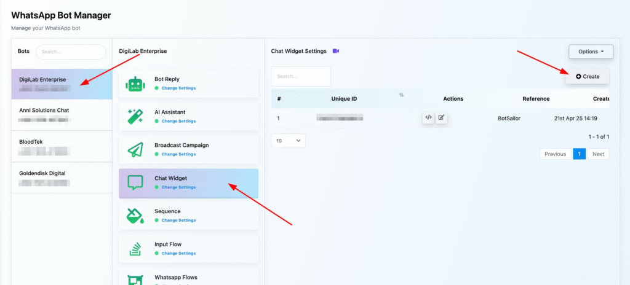Click the plus icon on Create button
This screenshot has height=285, width=630.
coord(578,76)
